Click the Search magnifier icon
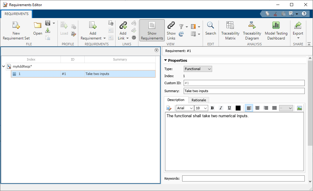Image resolution: width=313 pixels, height=191 pixels. point(211,26)
